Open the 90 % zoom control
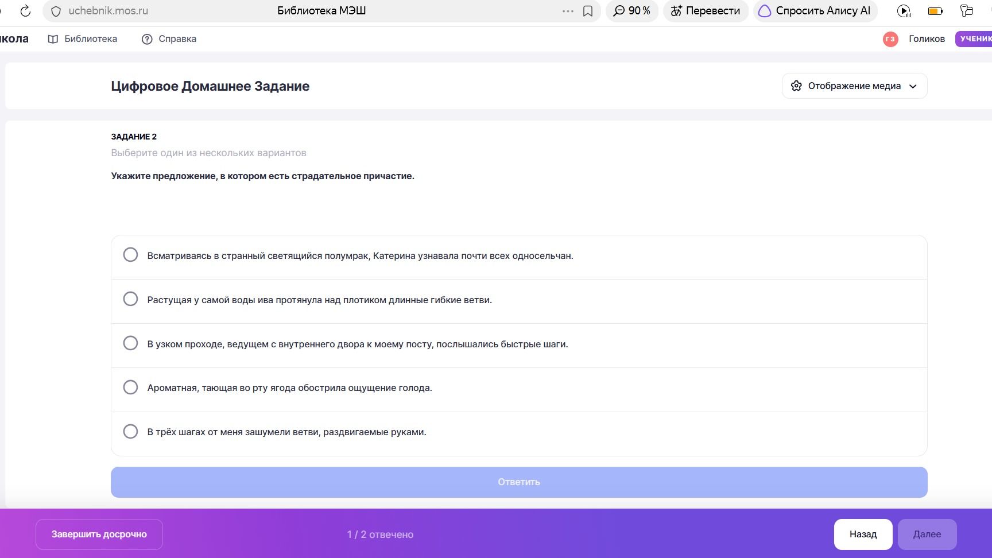 631,11
